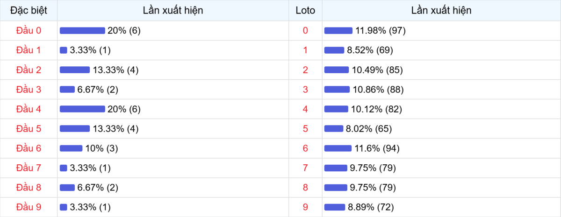Click the 20% bar for Đầu 0

pos(82,30)
